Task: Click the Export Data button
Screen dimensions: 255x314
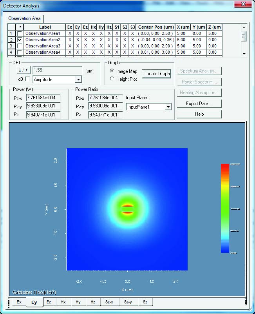Action: [x=199, y=103]
